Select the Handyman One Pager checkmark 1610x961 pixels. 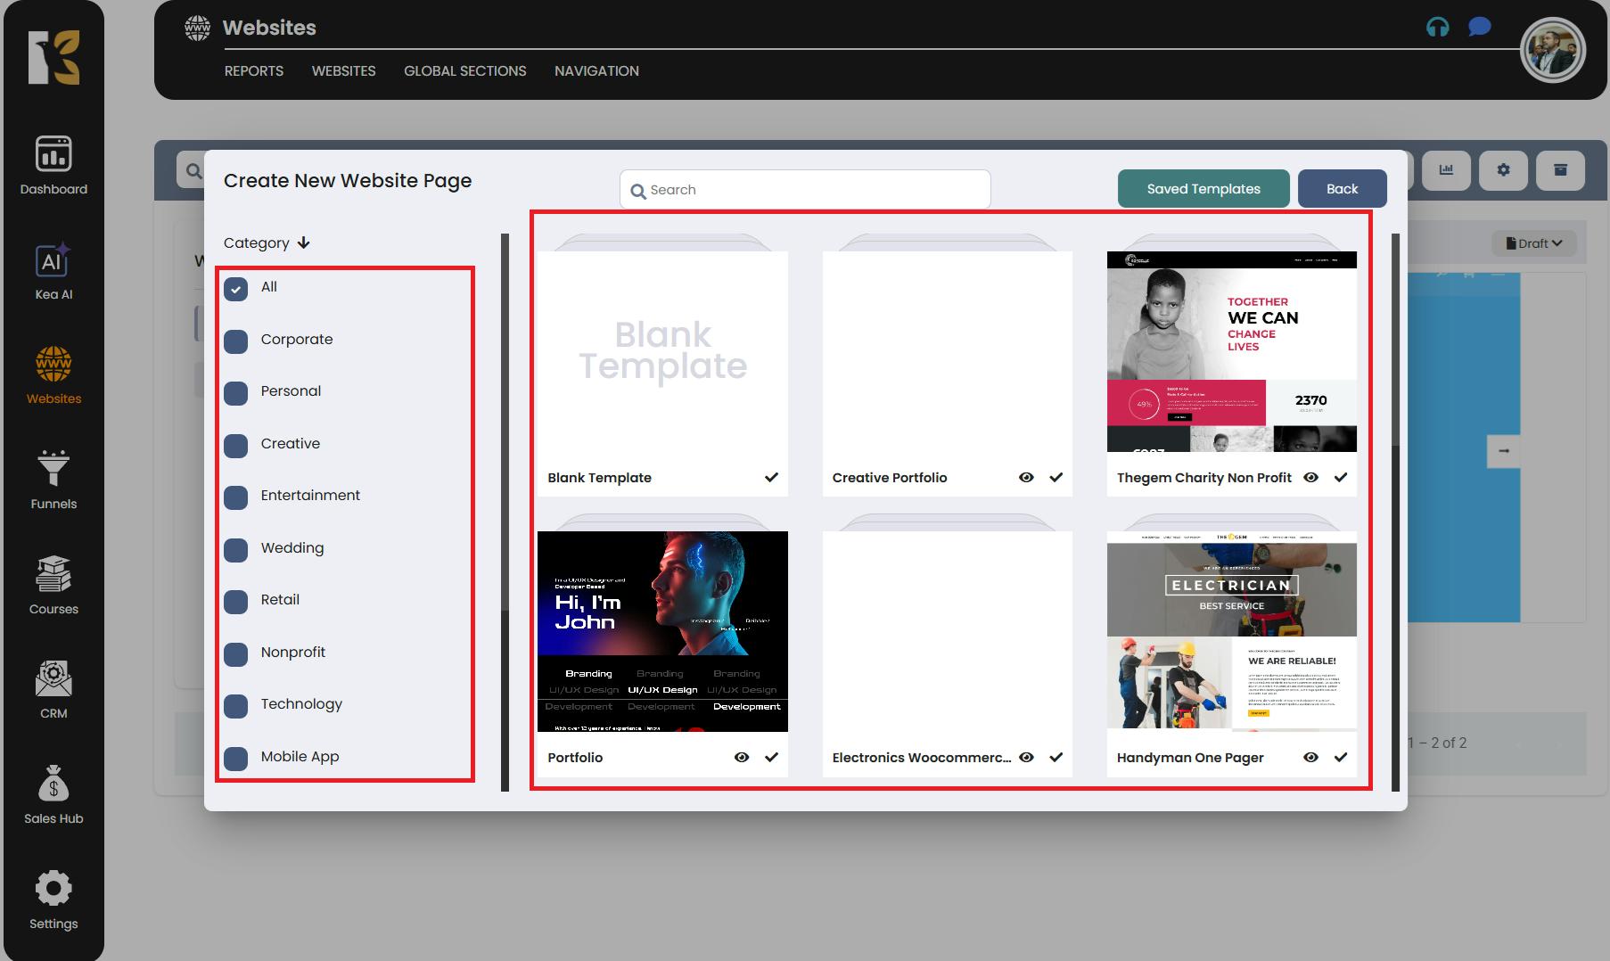click(x=1340, y=757)
